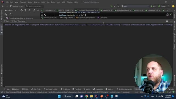The image size is (176, 99).
Task: Open the Bookmarks side panel
Action: 2,69
